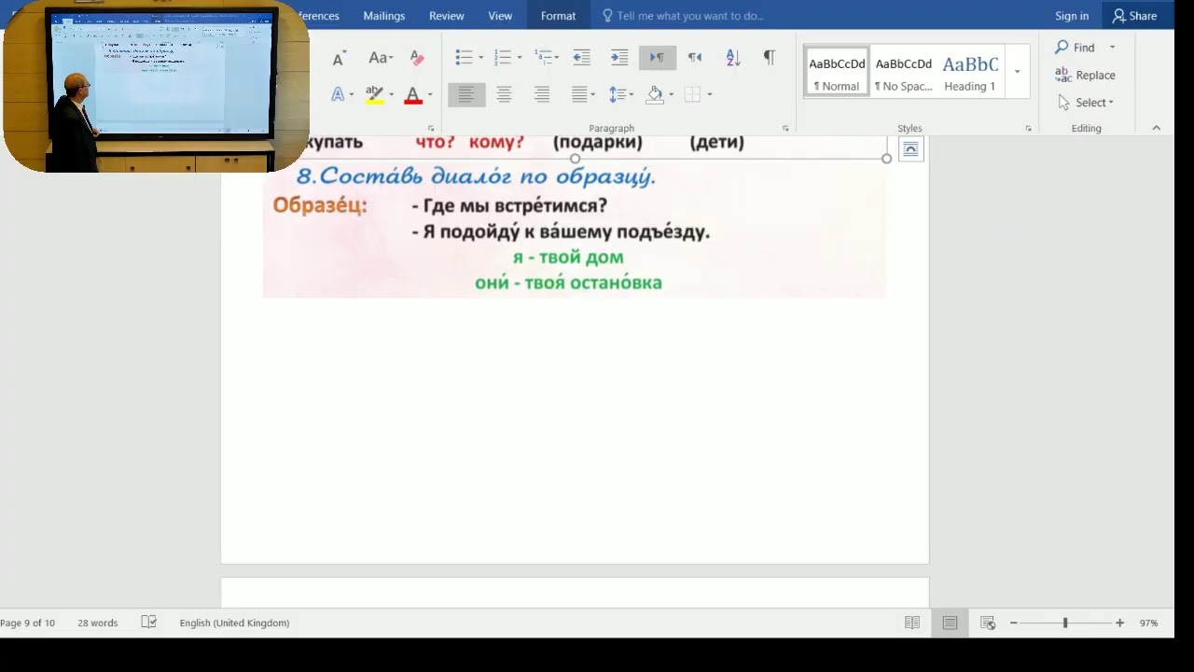
Task: Open the View tab
Action: point(500,16)
